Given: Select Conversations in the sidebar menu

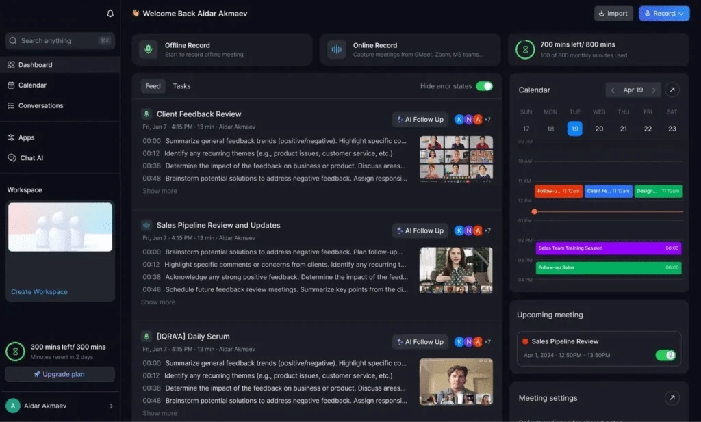Looking at the screenshot, I should pos(40,105).
